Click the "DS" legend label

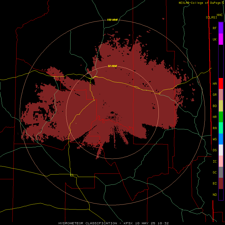[214, 150]
